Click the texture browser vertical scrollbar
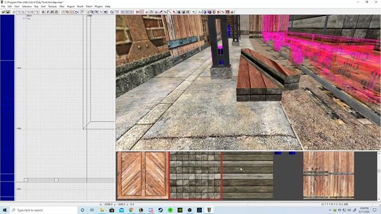 (x=379, y=176)
